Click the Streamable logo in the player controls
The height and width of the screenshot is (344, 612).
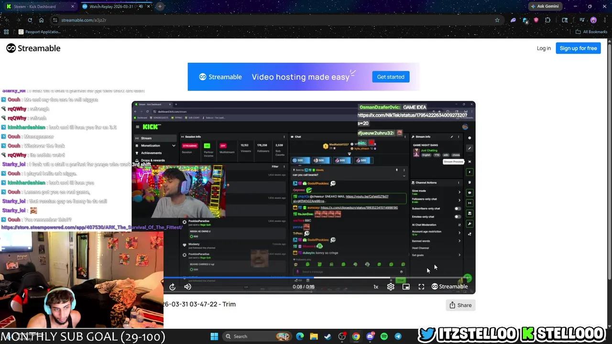tap(449, 287)
